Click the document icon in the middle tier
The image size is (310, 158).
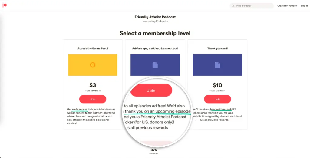[x=155, y=65]
